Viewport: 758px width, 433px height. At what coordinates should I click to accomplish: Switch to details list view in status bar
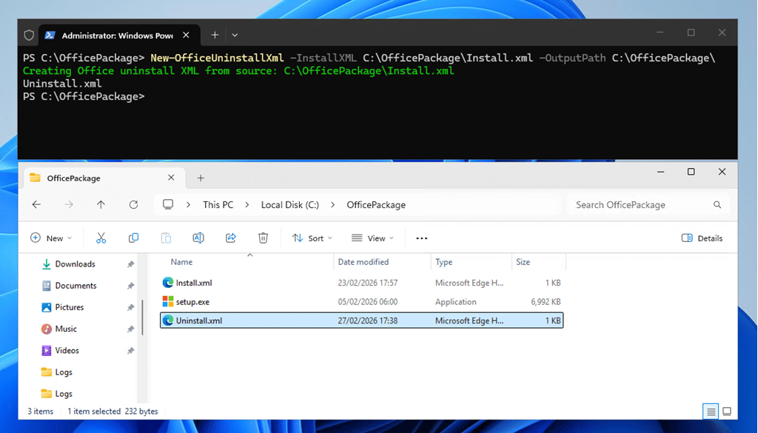(x=711, y=412)
